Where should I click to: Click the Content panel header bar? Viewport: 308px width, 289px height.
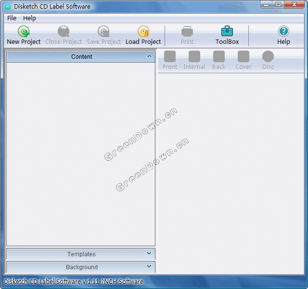(81, 57)
